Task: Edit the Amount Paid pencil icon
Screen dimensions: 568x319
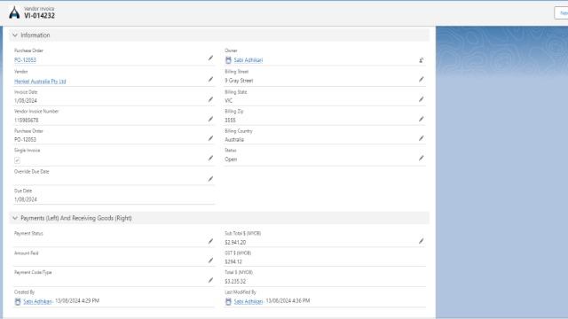Action: coord(210,261)
